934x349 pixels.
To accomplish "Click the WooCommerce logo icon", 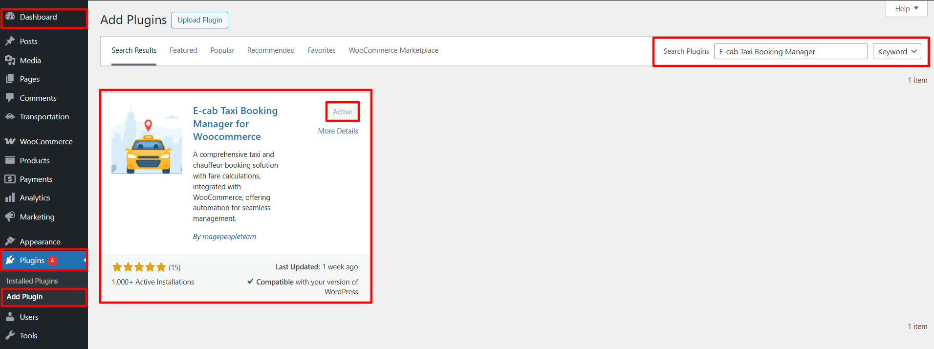I will click(x=10, y=141).
